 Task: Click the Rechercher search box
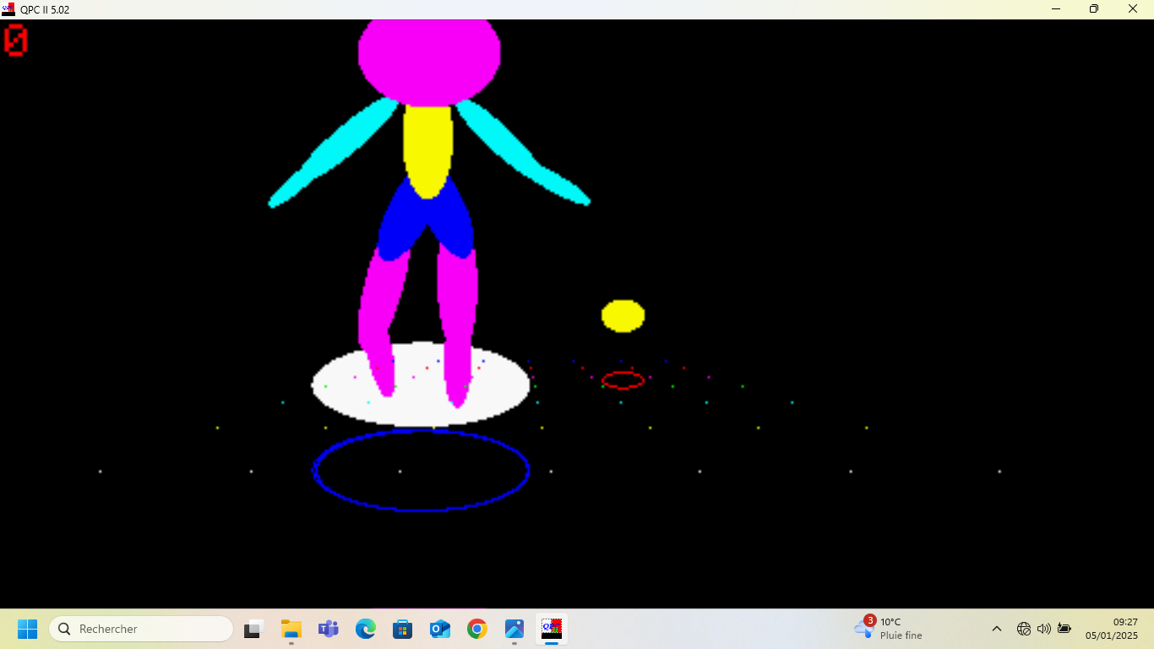point(141,629)
